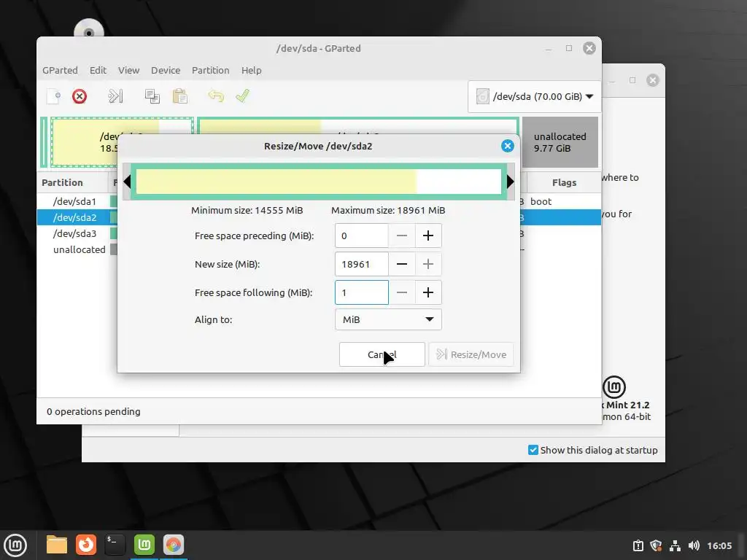This screenshot has width=747, height=560.
Task: Click the network tray icon
Action: pos(675,545)
